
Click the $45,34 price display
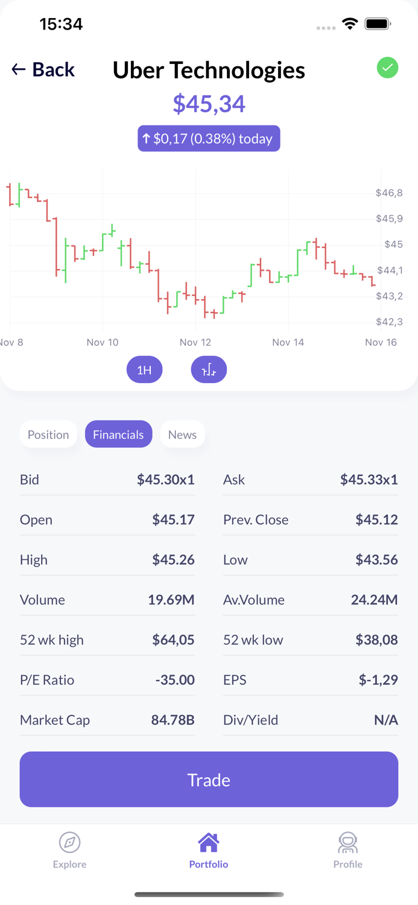coord(209,103)
